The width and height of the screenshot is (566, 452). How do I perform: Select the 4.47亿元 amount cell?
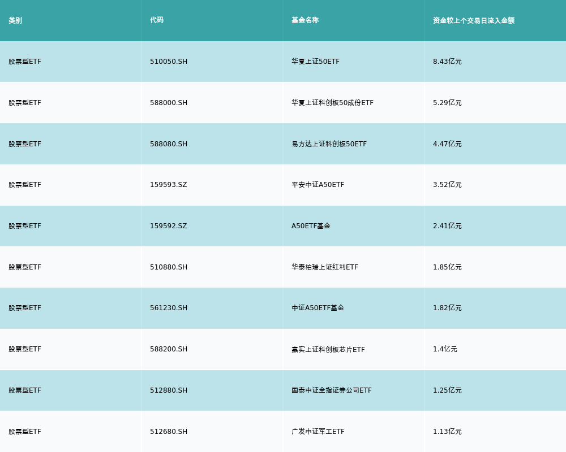(447, 144)
